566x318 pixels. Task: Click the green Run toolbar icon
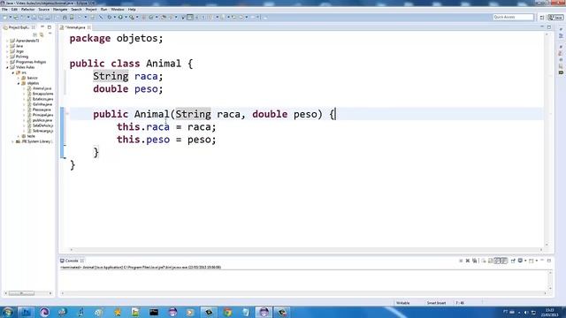click(x=120, y=18)
